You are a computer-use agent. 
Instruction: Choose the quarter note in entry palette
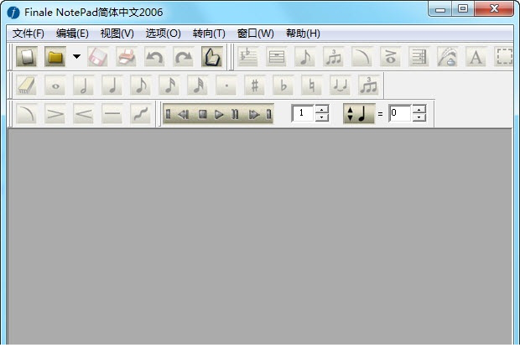click(112, 86)
